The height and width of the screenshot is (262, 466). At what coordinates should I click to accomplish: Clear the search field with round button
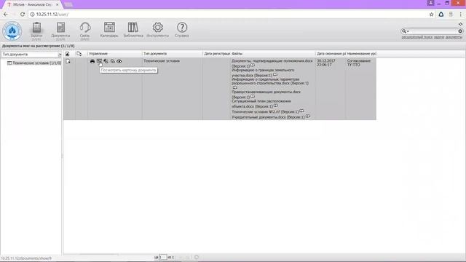[x=460, y=31]
